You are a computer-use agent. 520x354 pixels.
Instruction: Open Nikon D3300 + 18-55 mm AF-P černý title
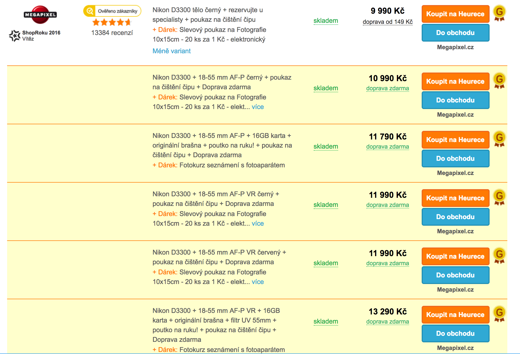point(222,82)
